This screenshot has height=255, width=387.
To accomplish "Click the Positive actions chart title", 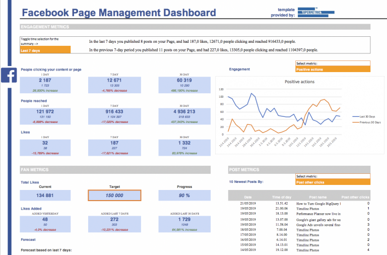I will tap(299, 82).
